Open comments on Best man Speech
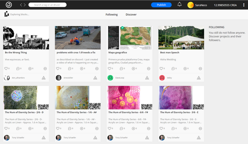 pyautogui.click(x=173, y=68)
